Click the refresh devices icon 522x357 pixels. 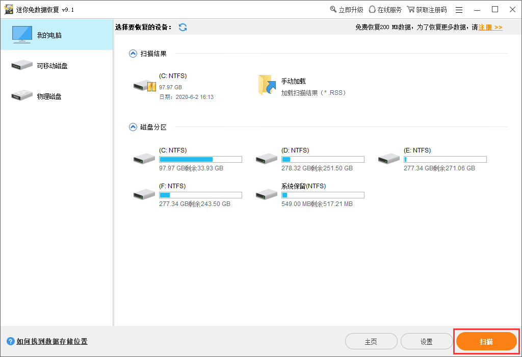[x=183, y=28]
